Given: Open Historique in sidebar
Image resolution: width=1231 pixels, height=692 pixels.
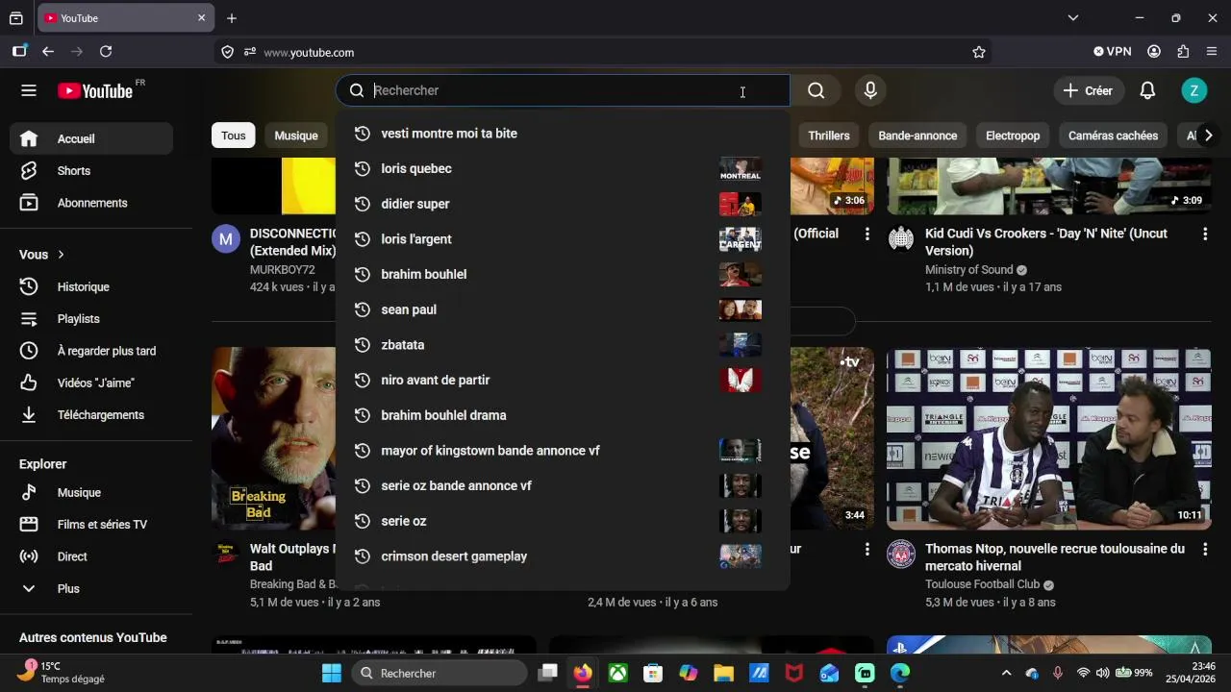Looking at the screenshot, I should (92, 286).
